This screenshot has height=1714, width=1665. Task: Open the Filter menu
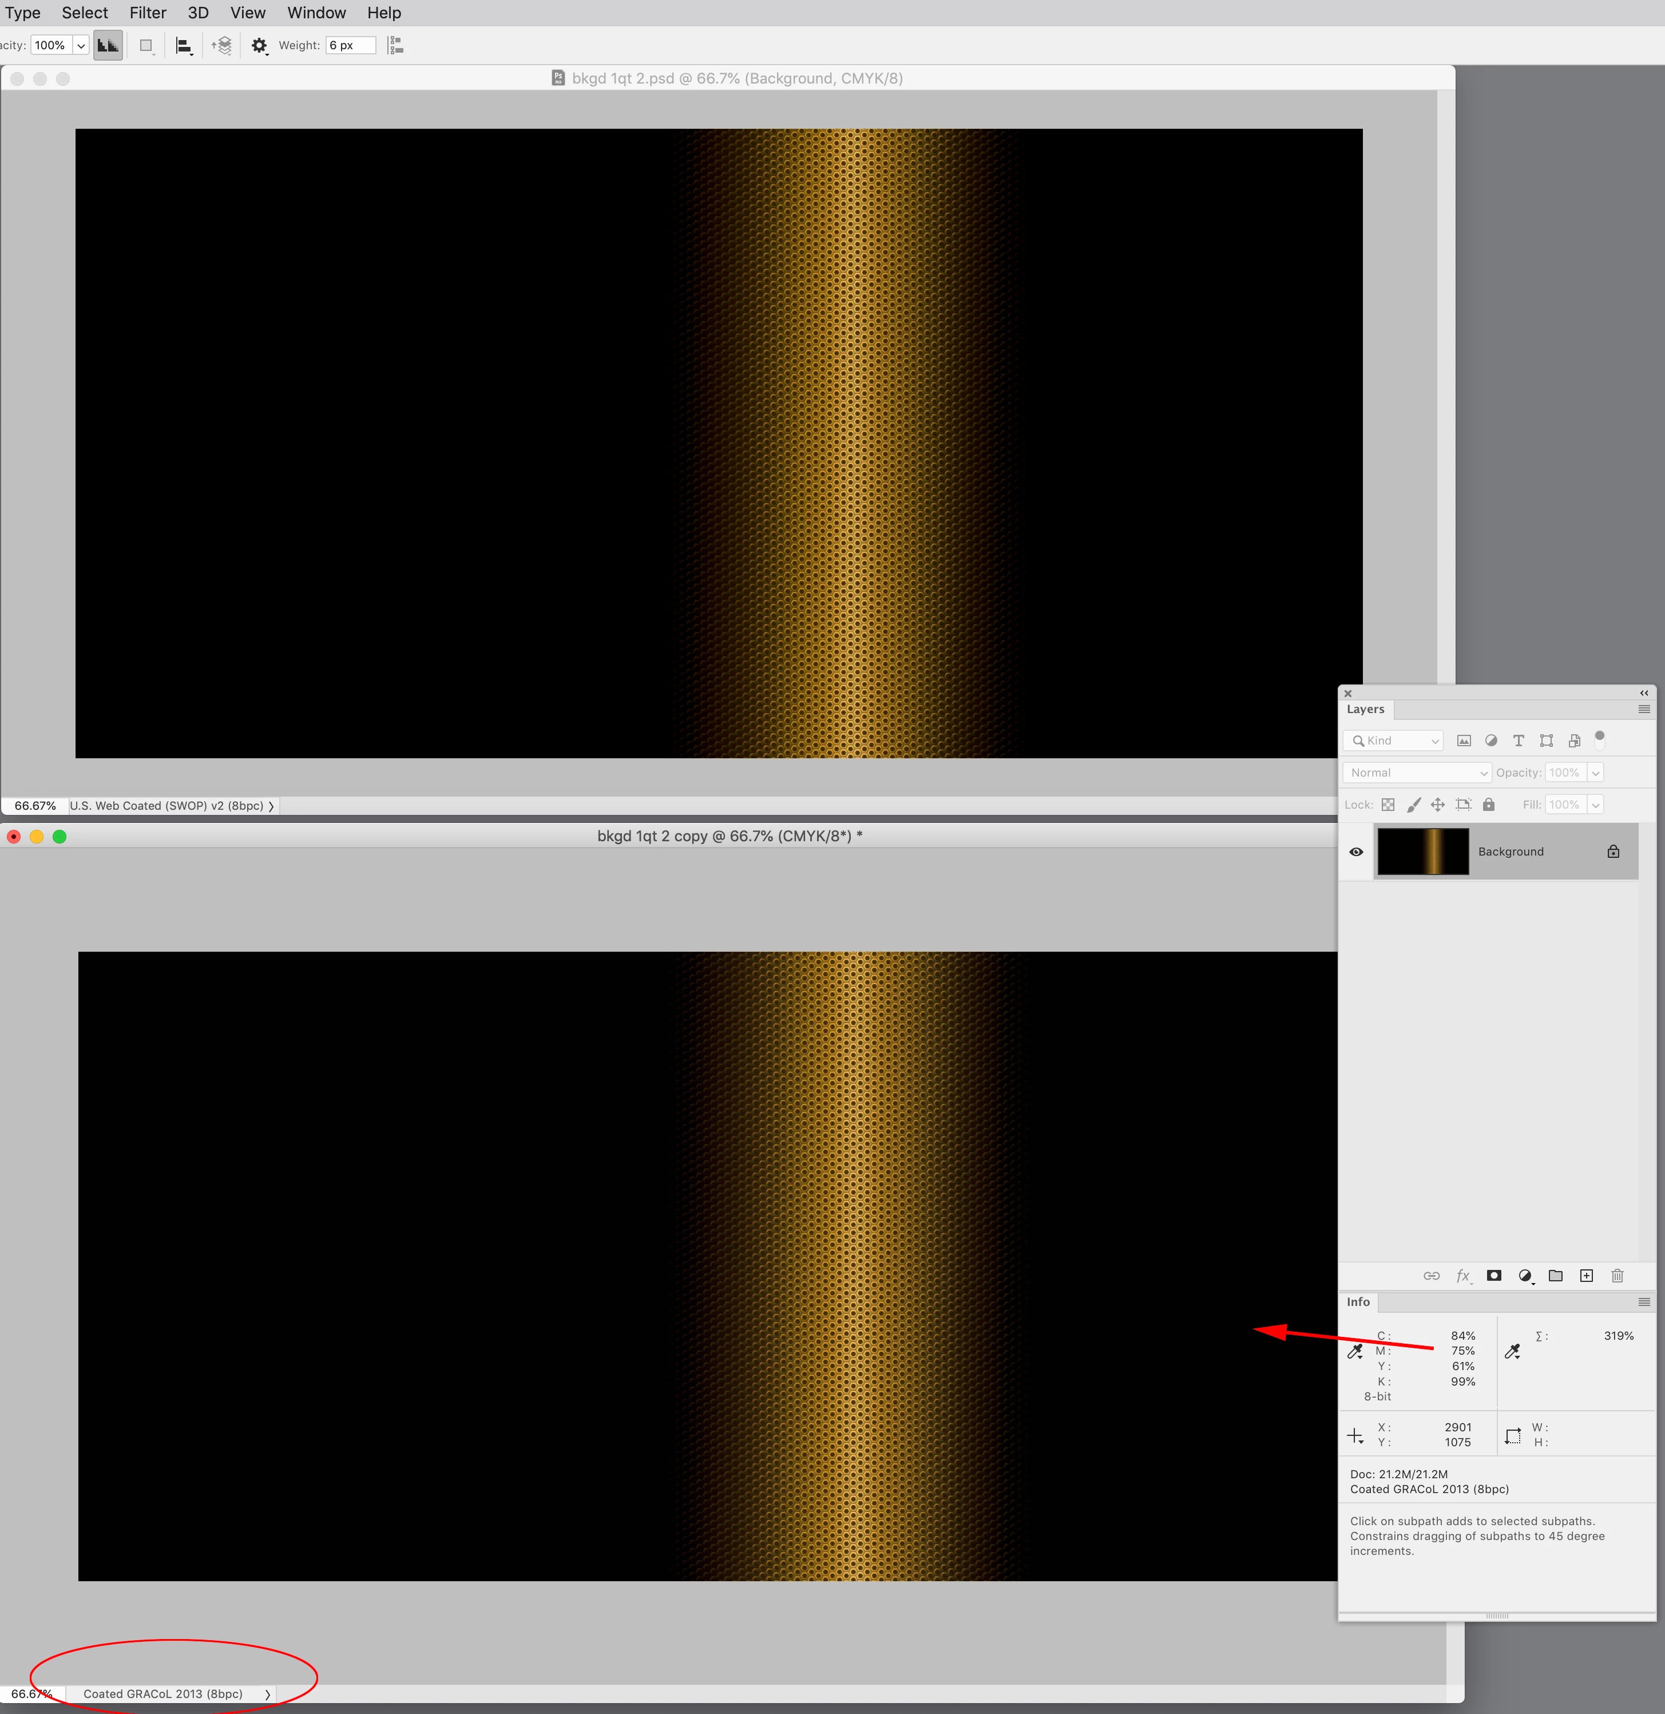click(x=148, y=13)
